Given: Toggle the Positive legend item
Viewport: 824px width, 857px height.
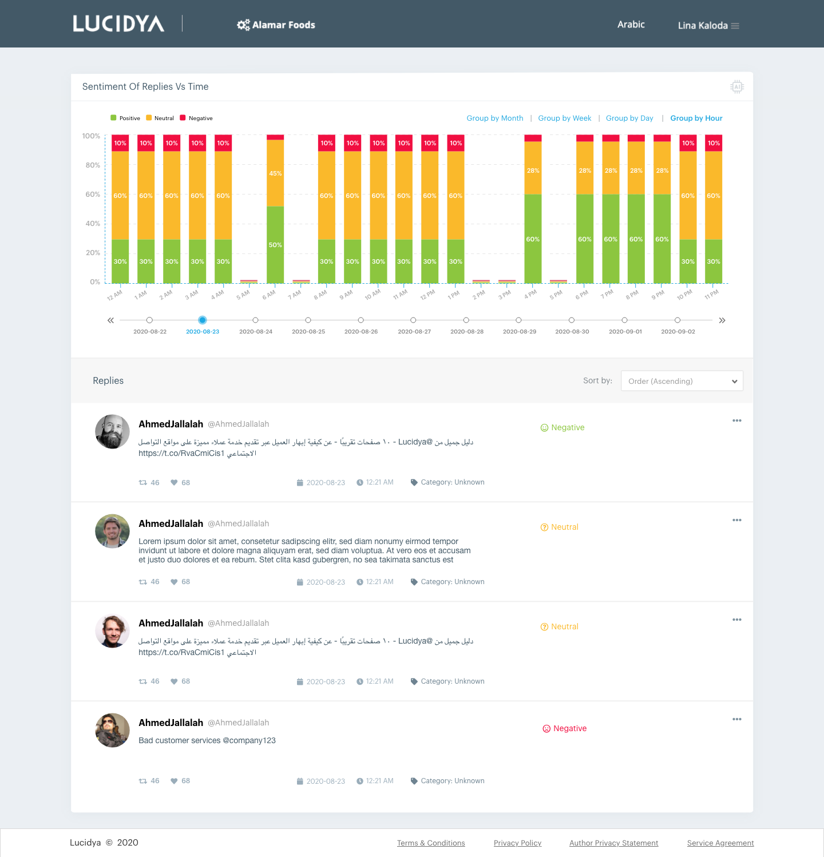Looking at the screenshot, I should point(125,118).
